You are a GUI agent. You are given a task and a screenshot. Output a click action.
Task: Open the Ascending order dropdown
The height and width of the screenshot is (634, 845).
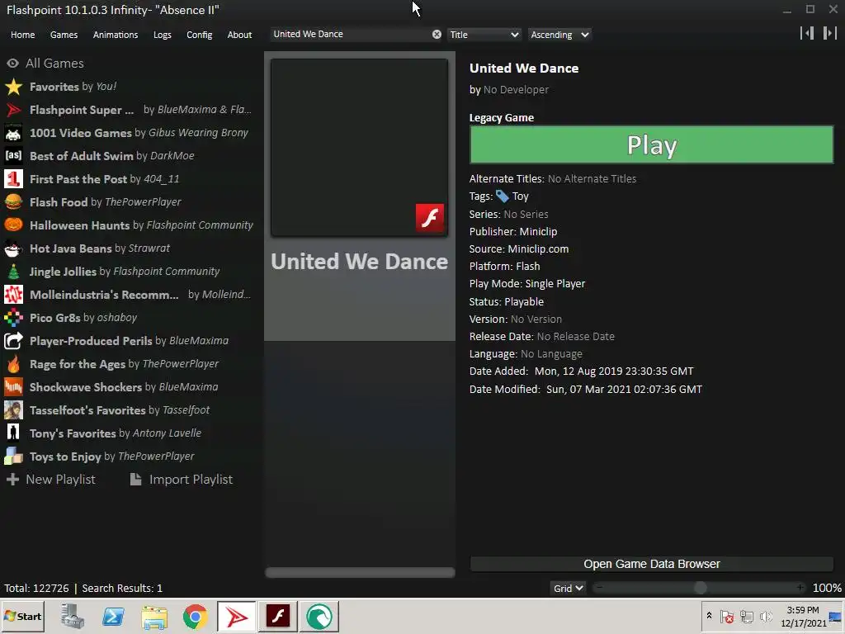click(559, 35)
